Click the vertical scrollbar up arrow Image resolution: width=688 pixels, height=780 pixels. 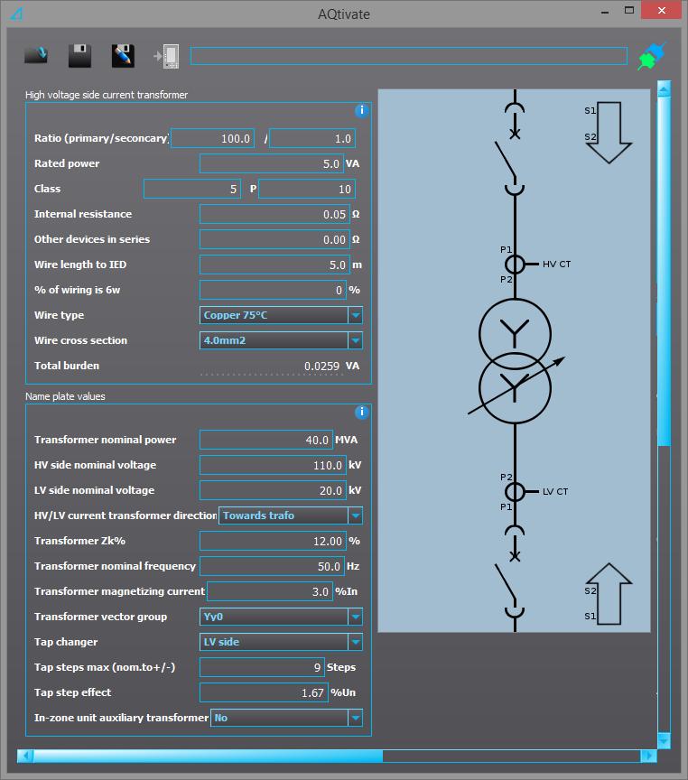[x=665, y=88]
